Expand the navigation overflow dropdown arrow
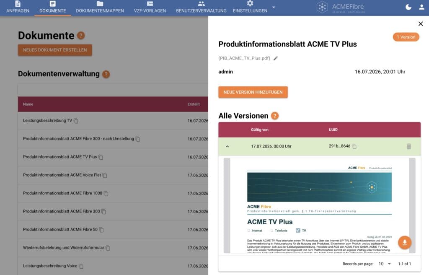 point(274,8)
